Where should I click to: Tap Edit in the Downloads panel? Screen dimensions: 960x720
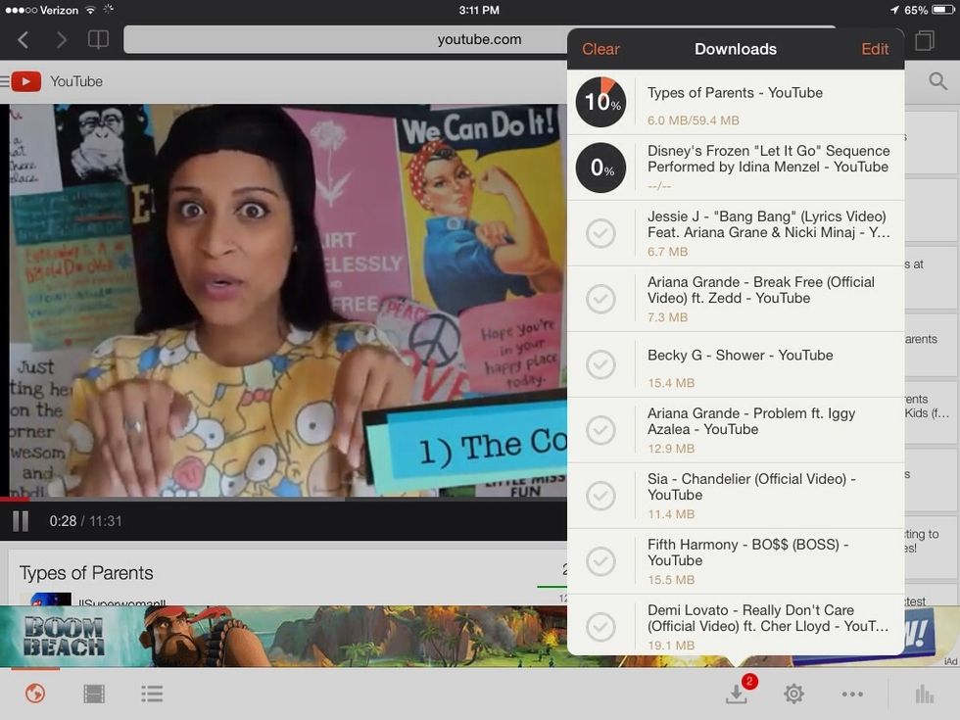(x=875, y=48)
